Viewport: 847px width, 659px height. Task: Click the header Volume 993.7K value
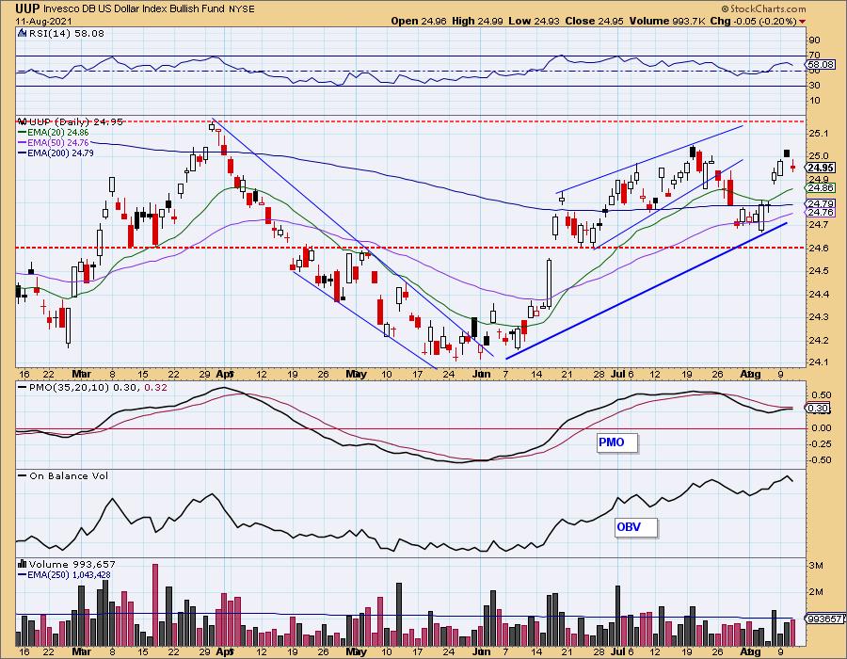(666, 21)
